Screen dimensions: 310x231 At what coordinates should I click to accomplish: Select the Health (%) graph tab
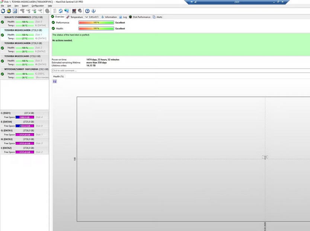pos(58,76)
